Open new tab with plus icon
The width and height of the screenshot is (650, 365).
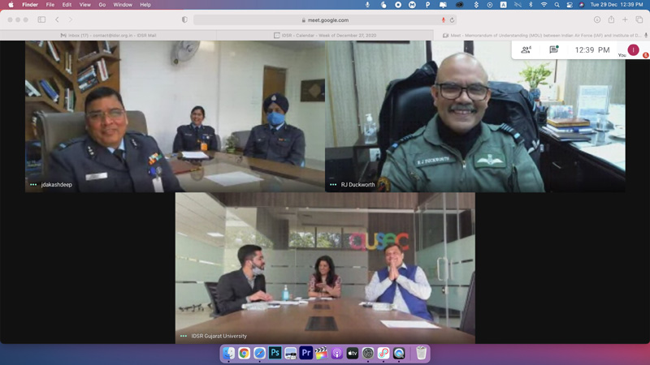click(x=625, y=19)
